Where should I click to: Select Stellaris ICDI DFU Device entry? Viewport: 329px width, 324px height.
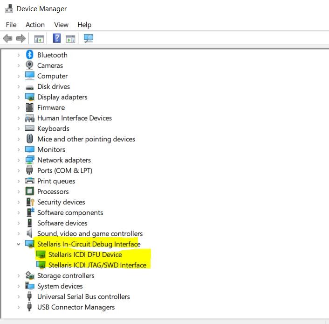point(85,254)
